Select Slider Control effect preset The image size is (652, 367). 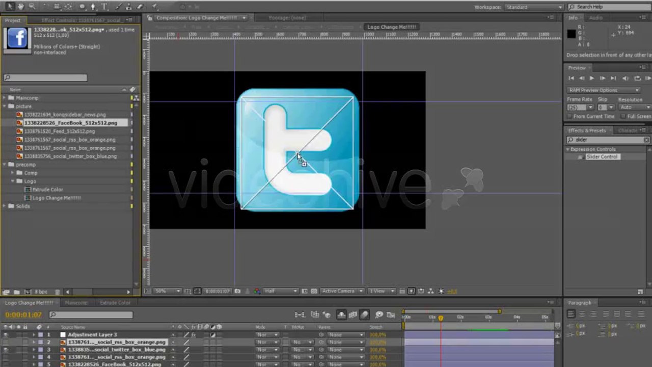point(602,157)
